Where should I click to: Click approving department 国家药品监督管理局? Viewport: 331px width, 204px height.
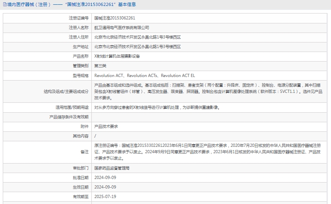pos(112,168)
